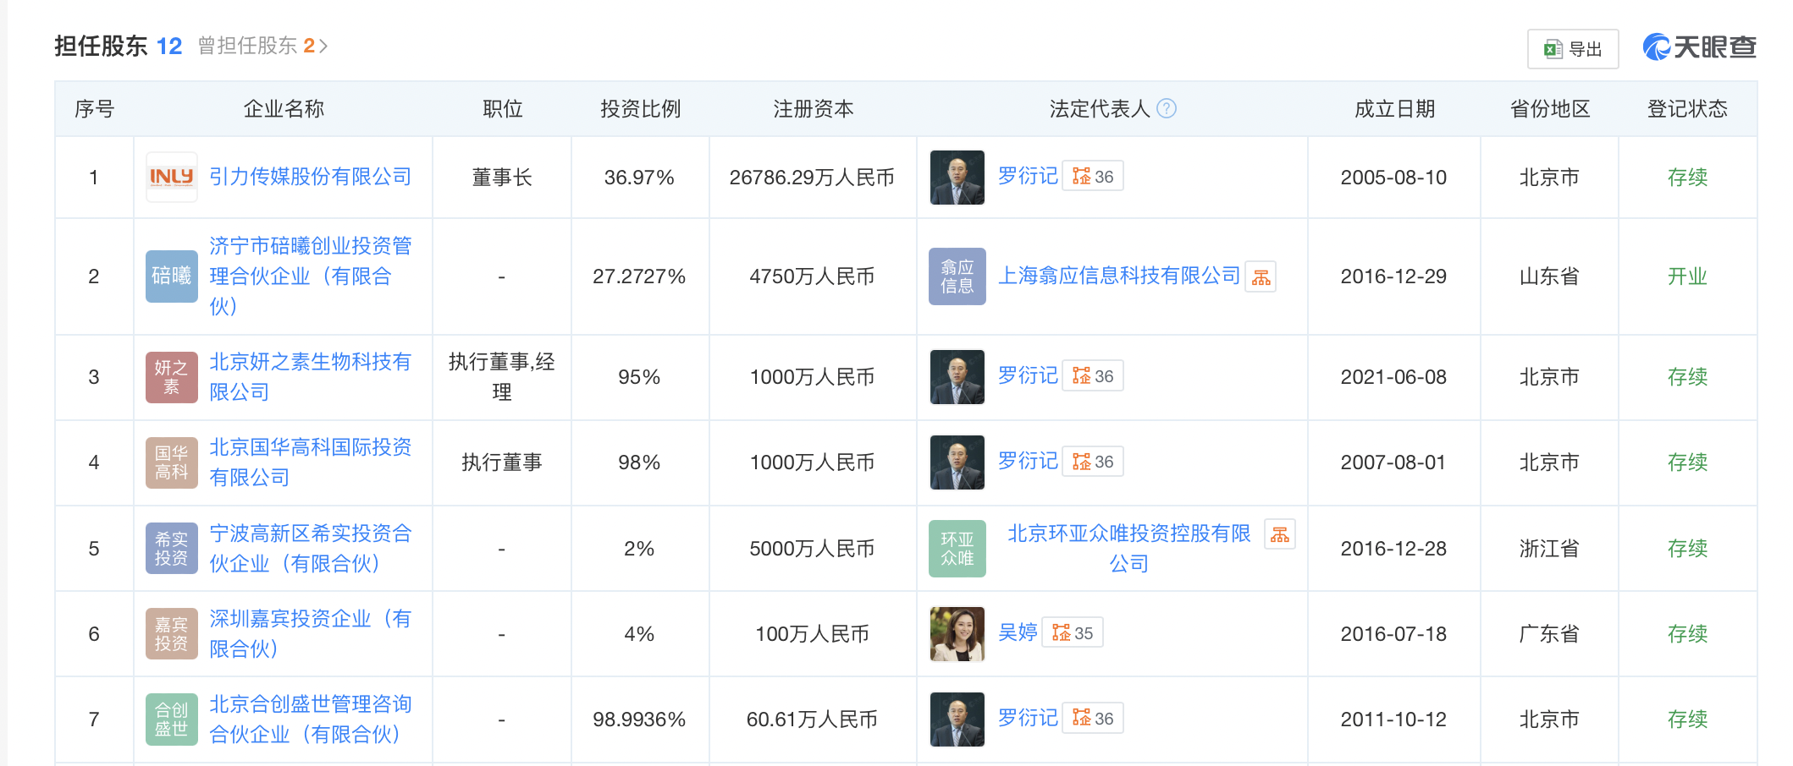Screen dimensions: 1793x766
Task: Click the 天眼查 logo
Action: tap(1700, 47)
